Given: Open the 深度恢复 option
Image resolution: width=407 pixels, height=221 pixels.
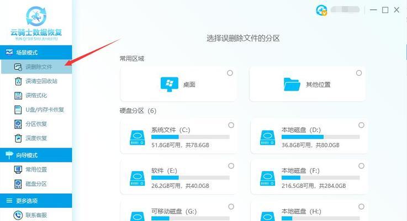Looking at the screenshot, I should [x=36, y=139].
